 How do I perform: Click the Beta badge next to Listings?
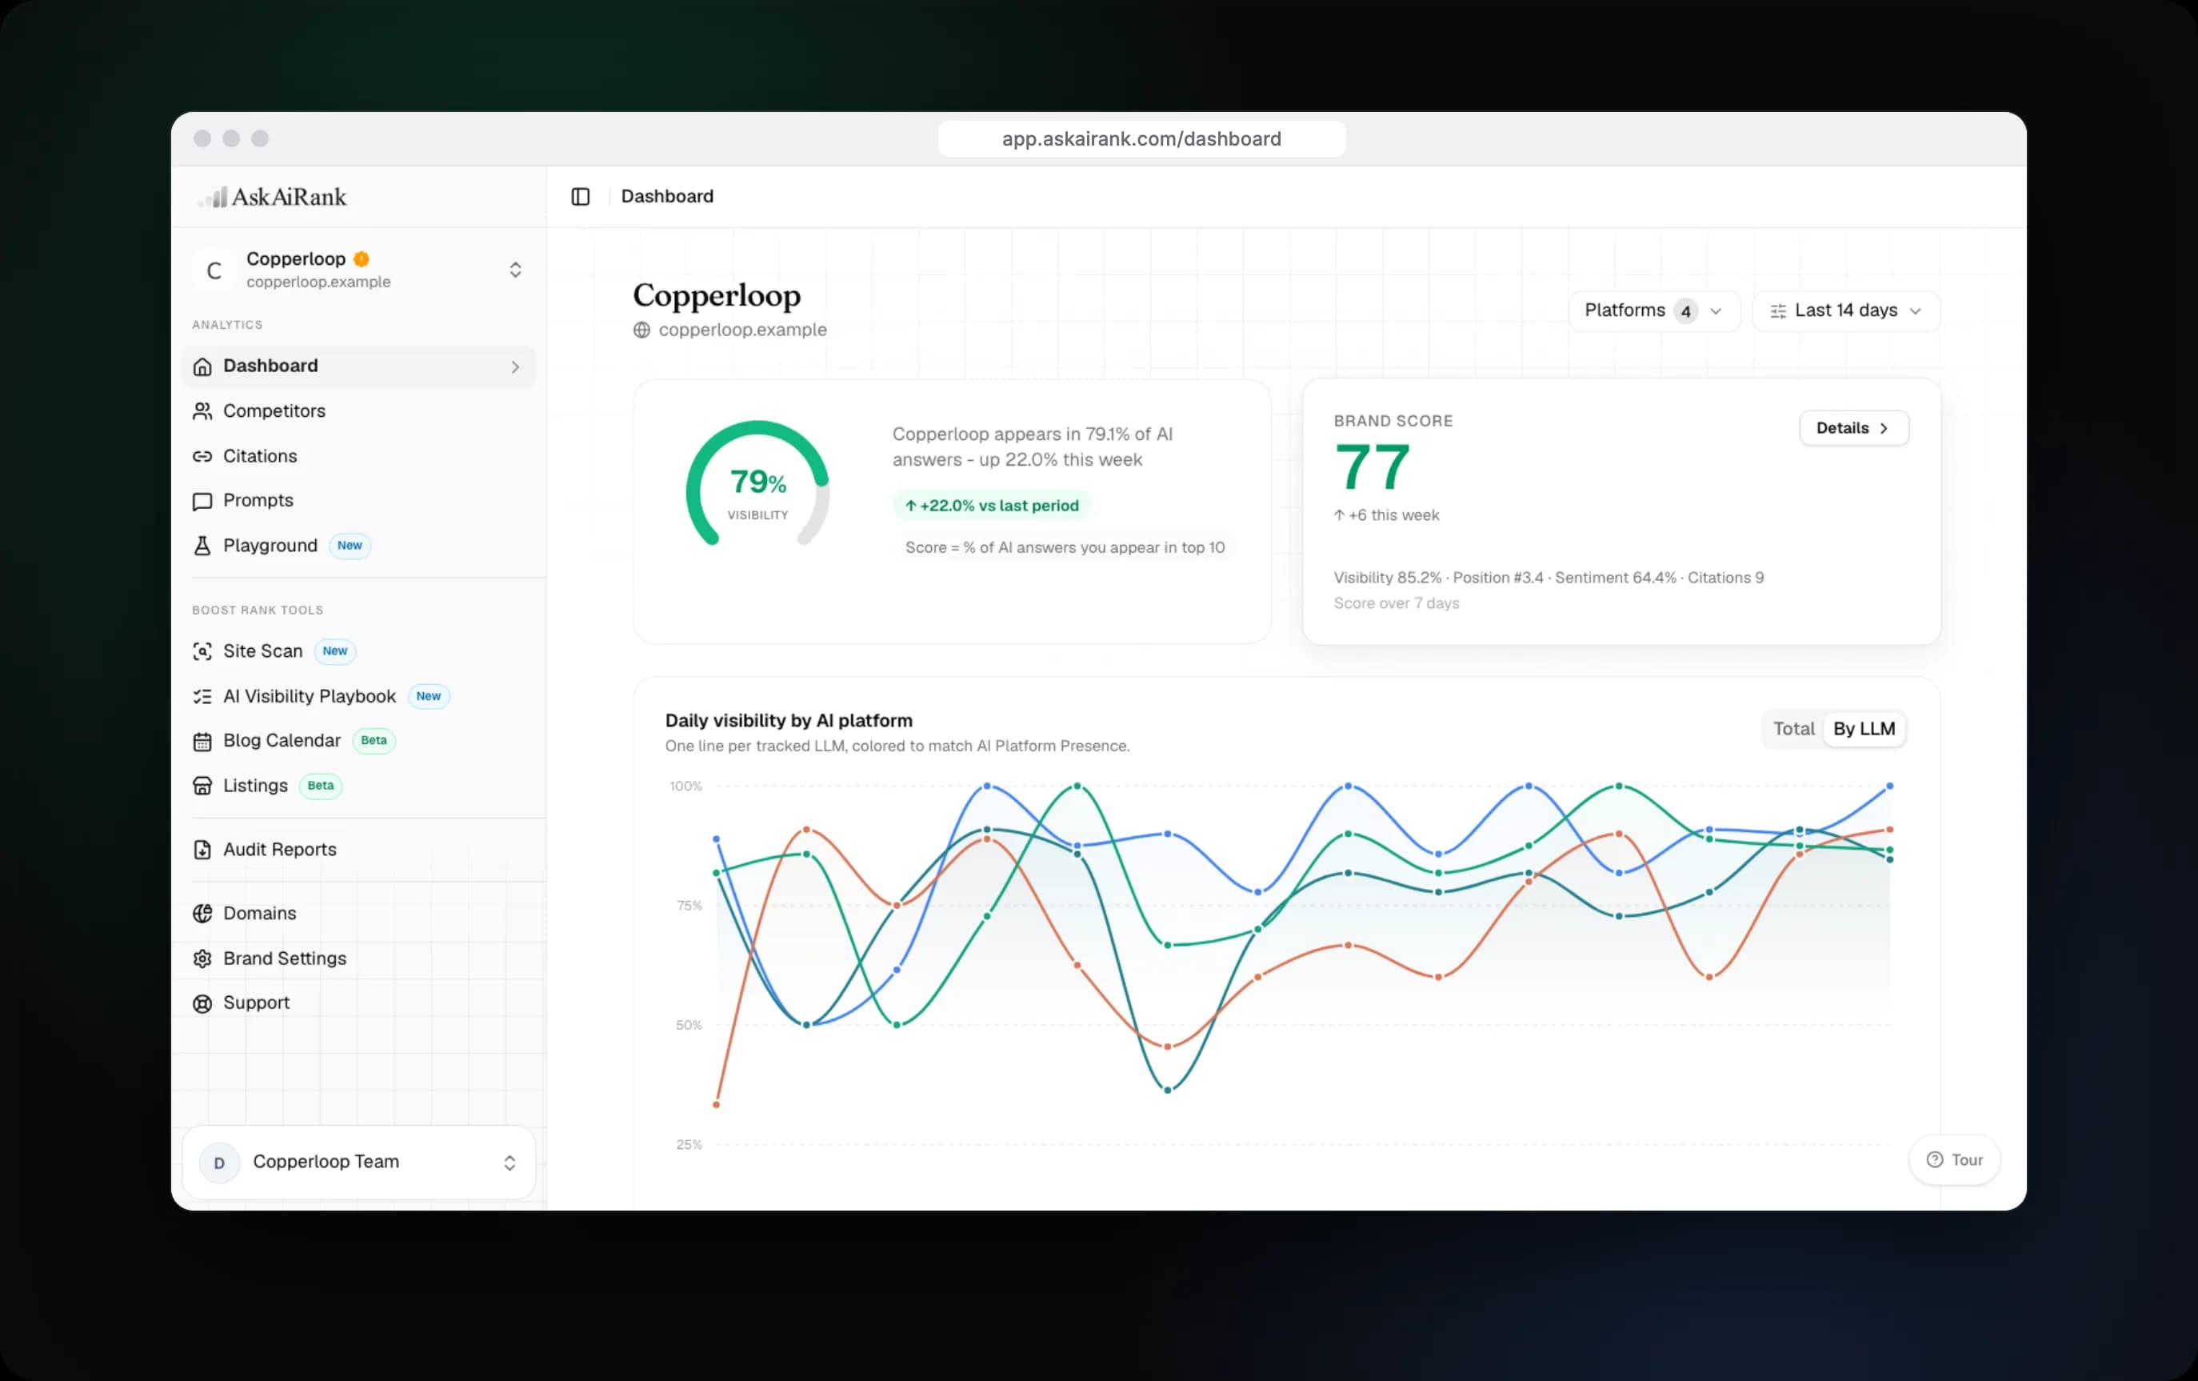321,786
